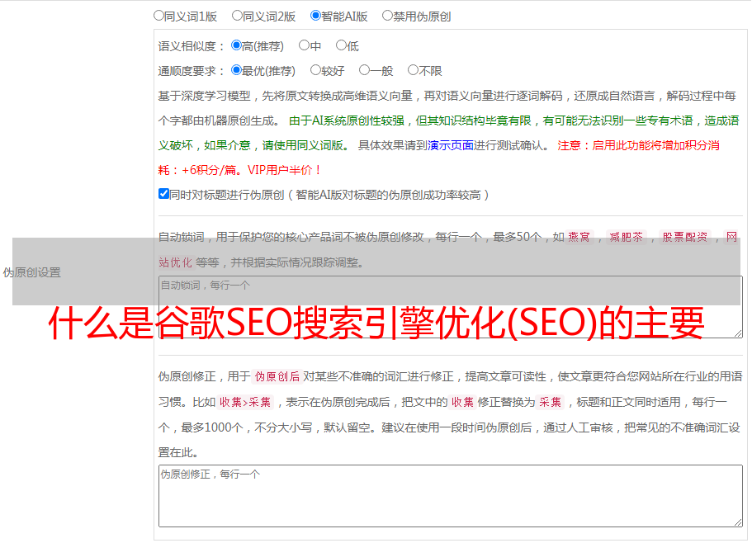Viewport: 752px width, 543px height.
Task: Set 通顺度要求 to 最优(推荐)
Action: pyautogui.click(x=236, y=70)
